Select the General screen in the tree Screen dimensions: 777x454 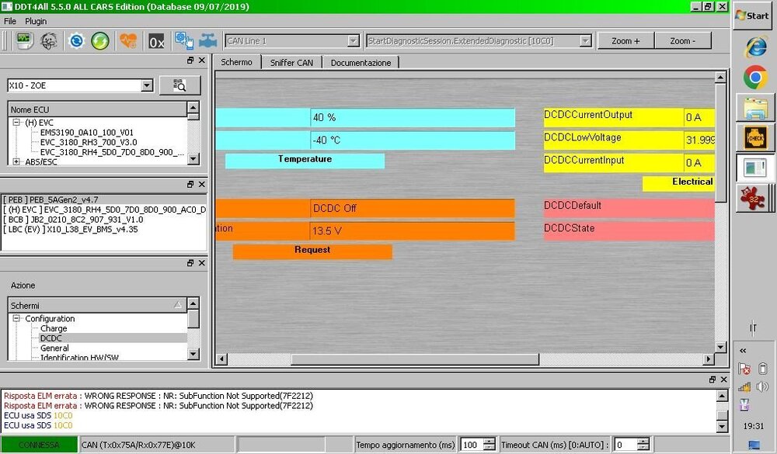pyautogui.click(x=54, y=348)
